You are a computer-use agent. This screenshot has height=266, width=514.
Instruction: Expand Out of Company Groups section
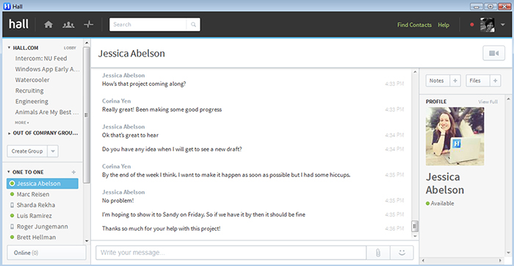pyautogui.click(x=43, y=133)
